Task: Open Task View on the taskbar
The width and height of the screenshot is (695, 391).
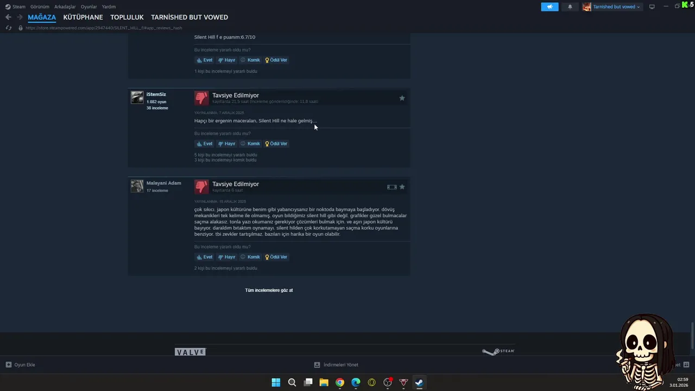Action: point(308,382)
